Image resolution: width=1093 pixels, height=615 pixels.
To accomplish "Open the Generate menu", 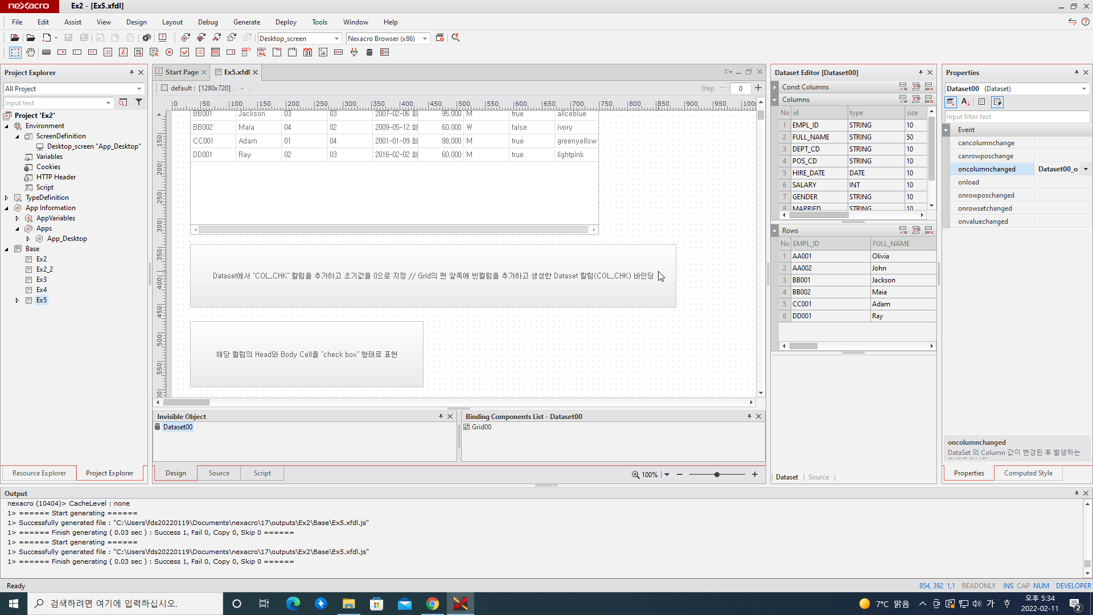I will coord(246,22).
